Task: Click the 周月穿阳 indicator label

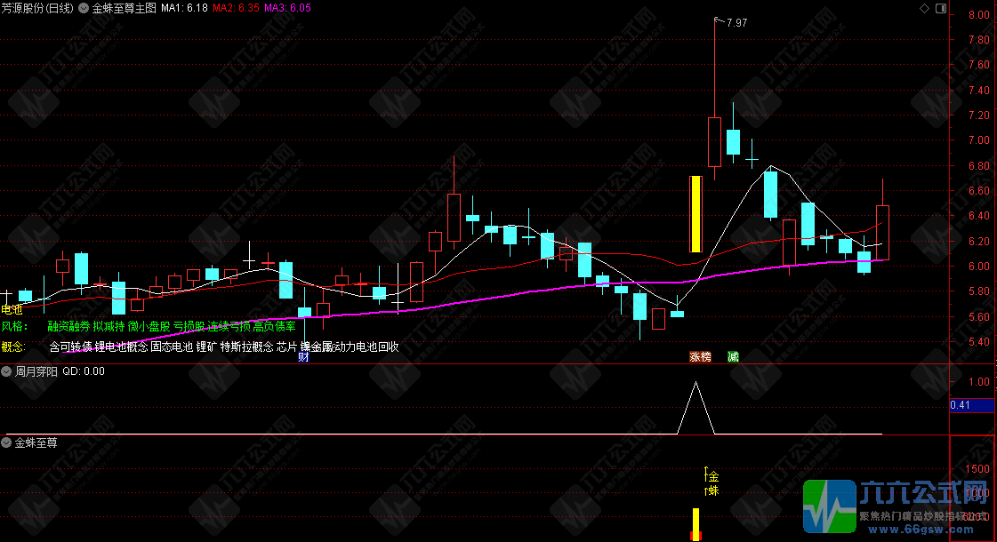Action: tap(36, 371)
